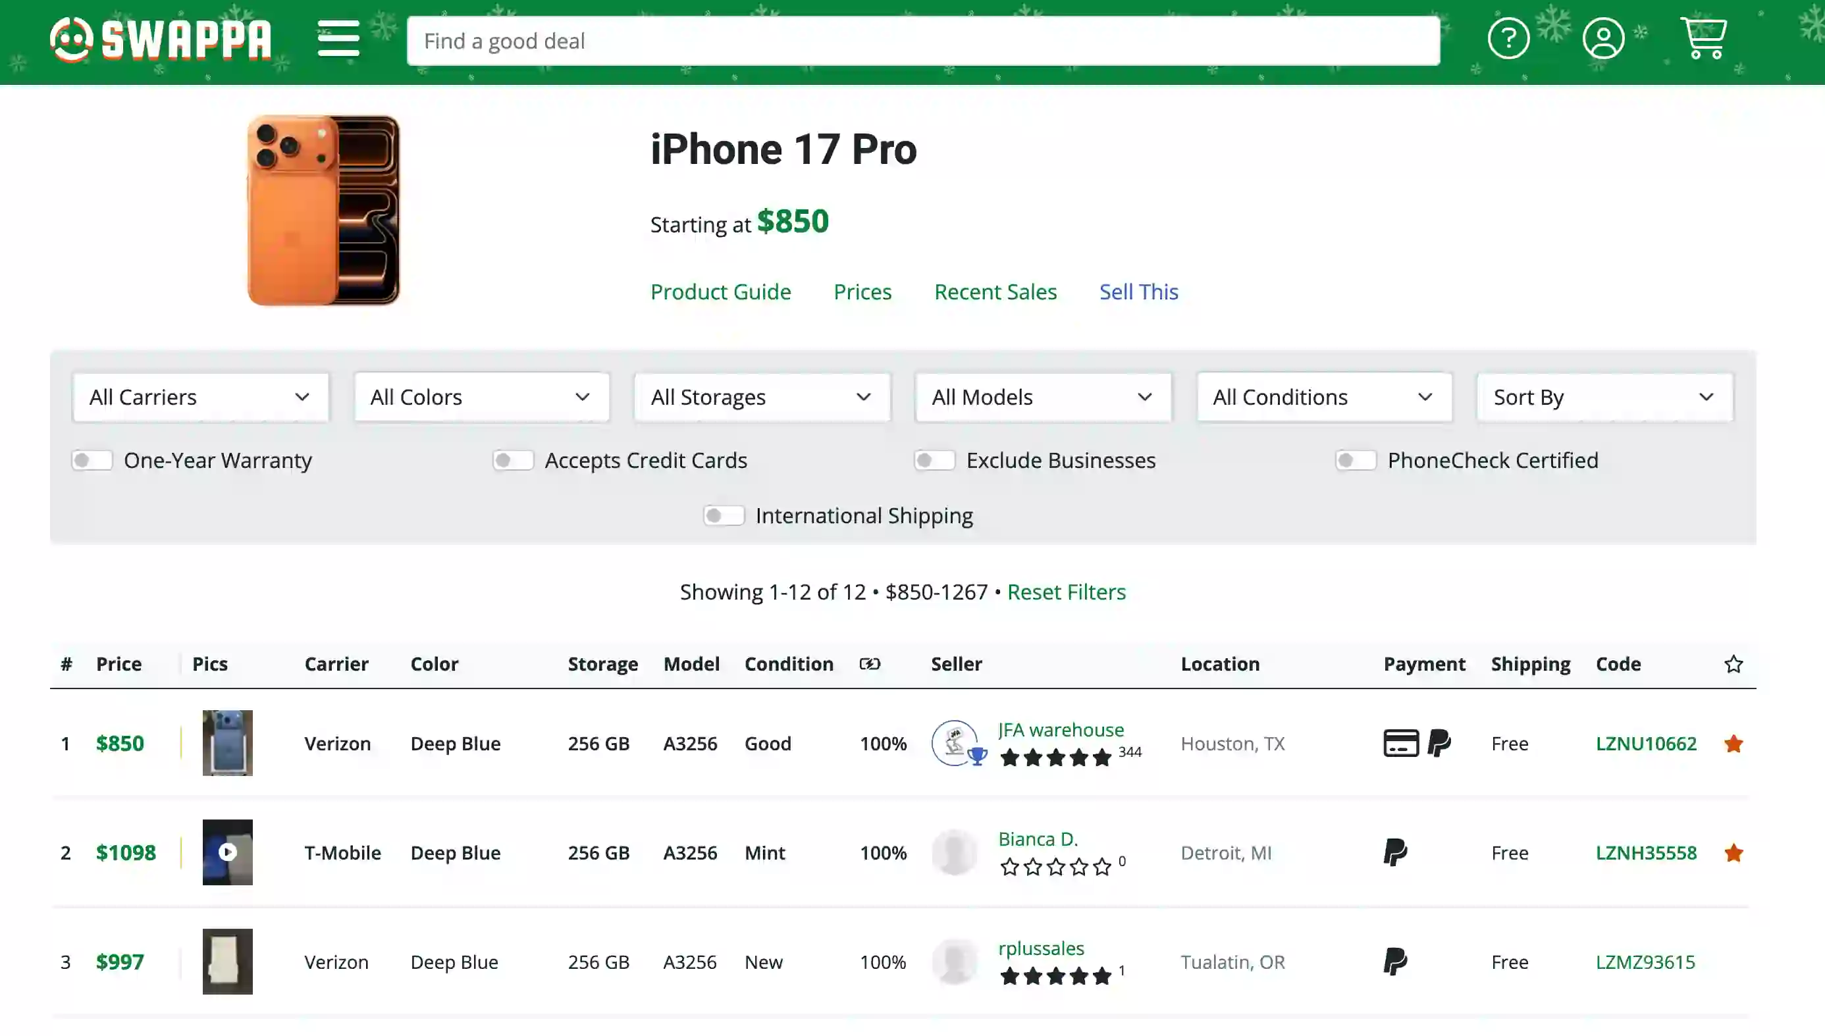This screenshot has height=1036, width=1825.
Task: Click the star beside code LZNH35558
Action: tap(1733, 852)
